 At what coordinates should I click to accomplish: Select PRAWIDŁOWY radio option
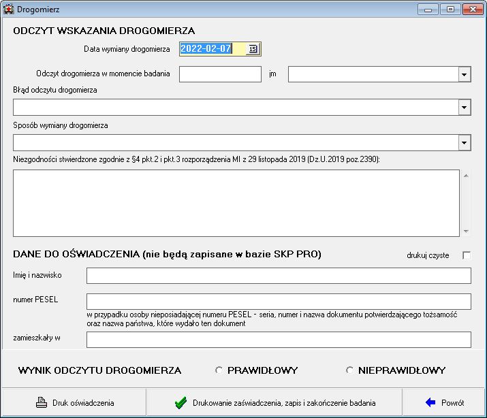point(219,370)
